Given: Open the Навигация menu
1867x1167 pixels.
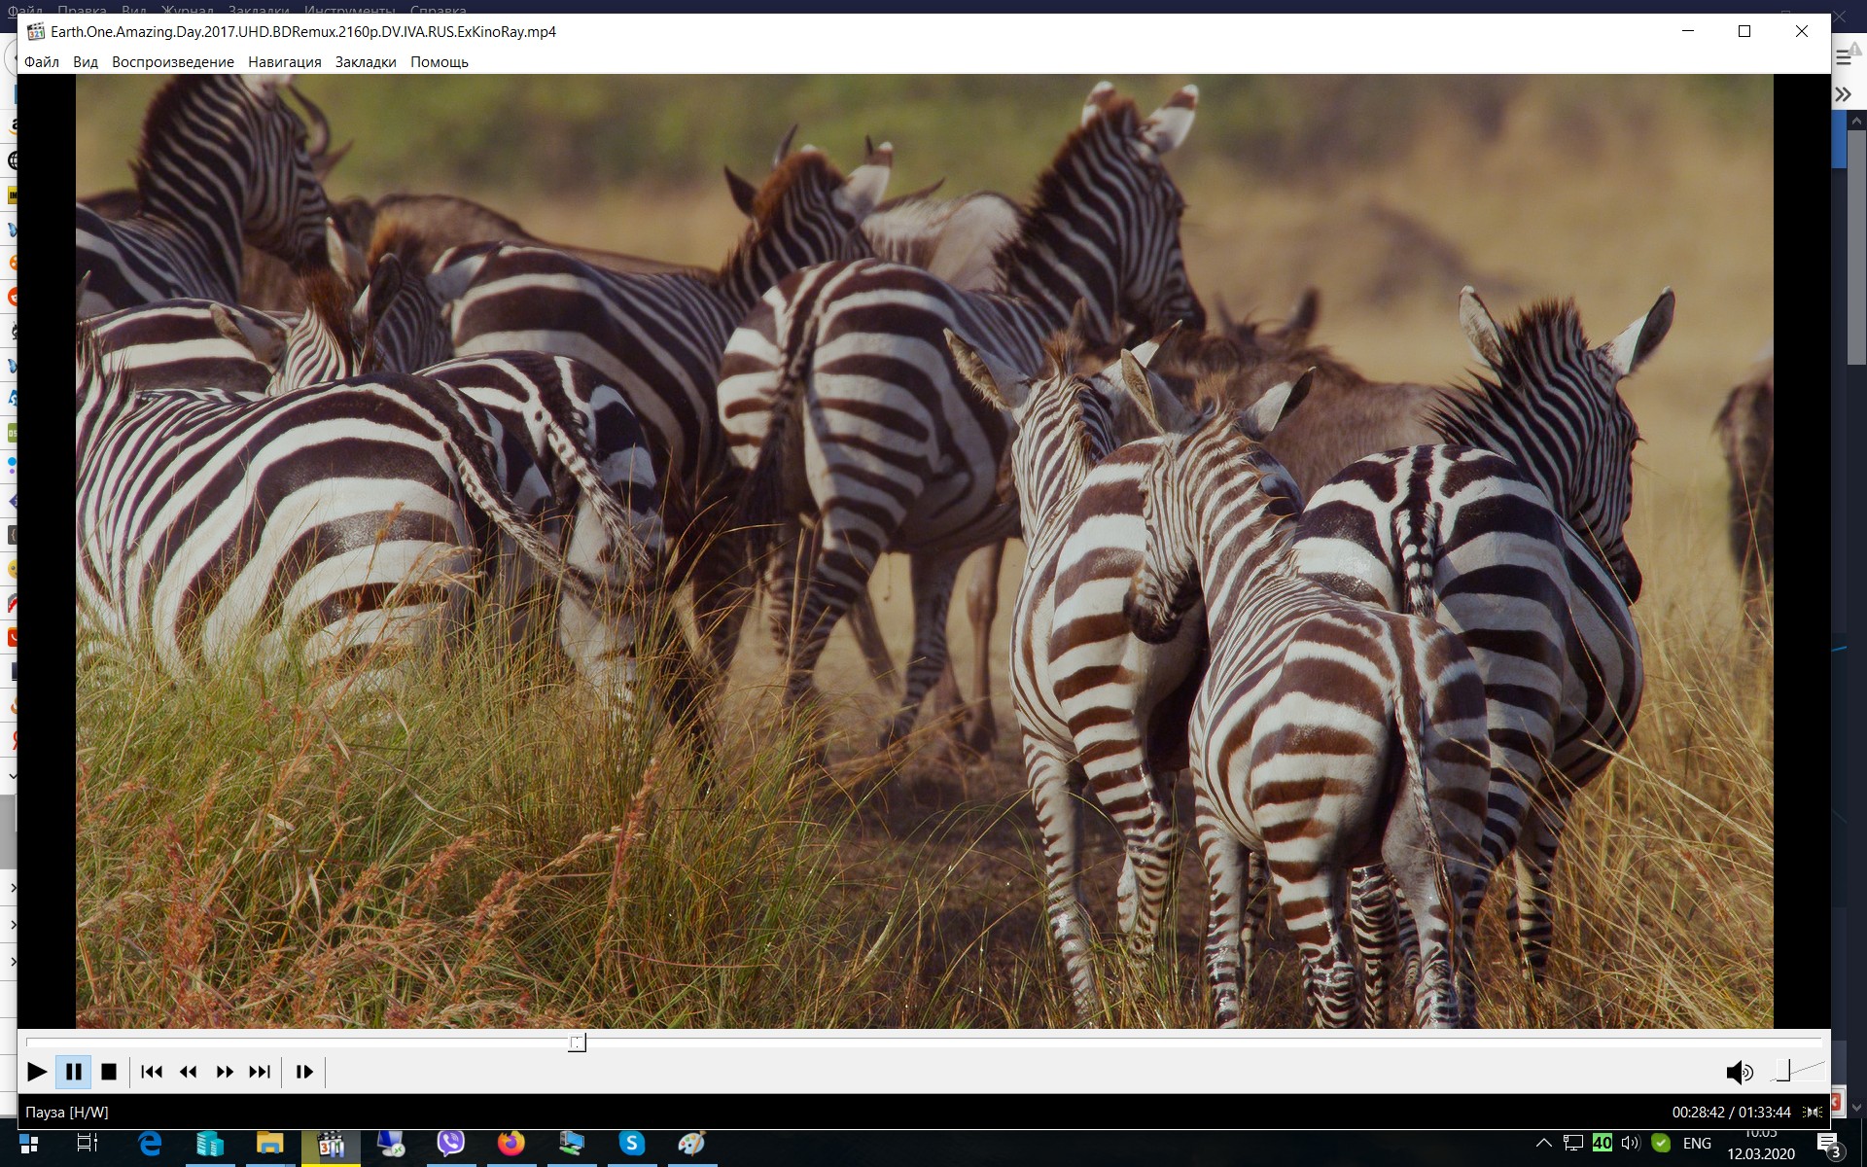Looking at the screenshot, I should click(284, 61).
